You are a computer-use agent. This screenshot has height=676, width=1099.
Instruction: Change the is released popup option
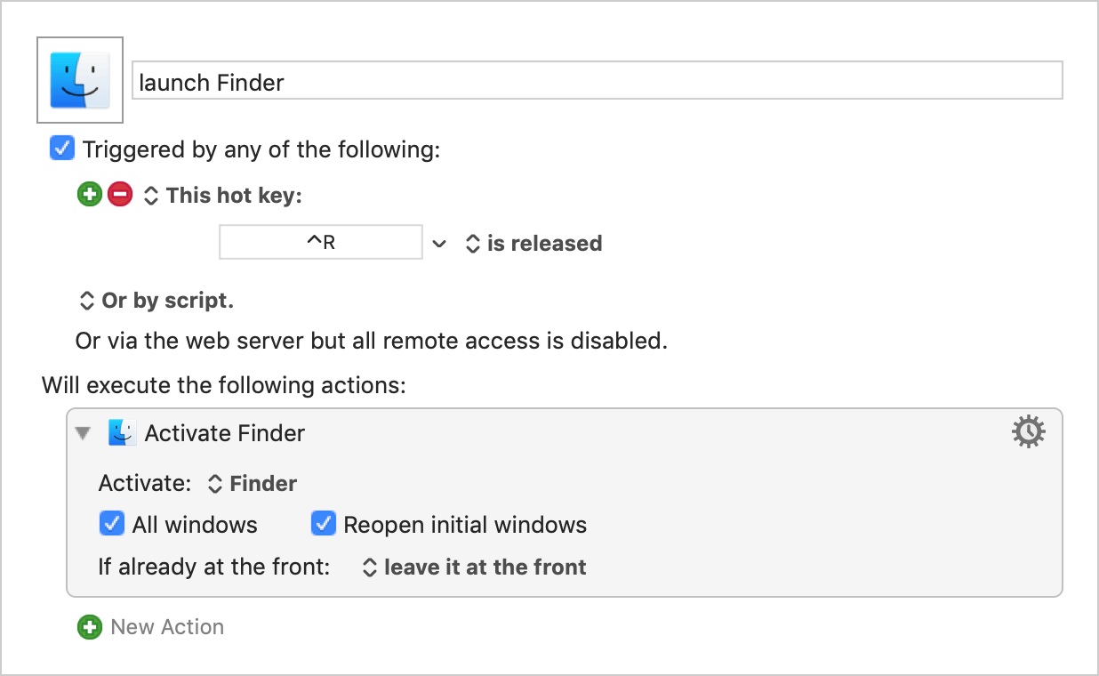534,244
